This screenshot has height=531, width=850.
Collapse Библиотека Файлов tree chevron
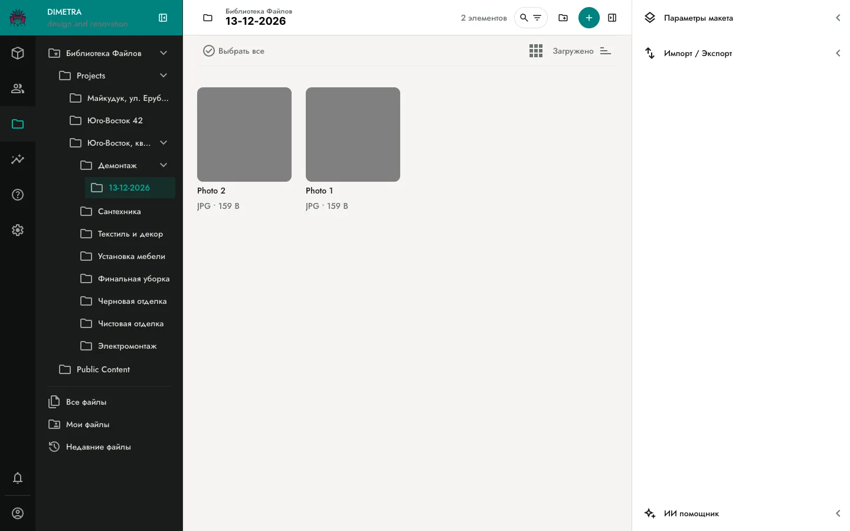point(164,53)
